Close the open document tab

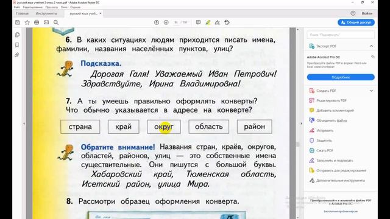(x=100, y=13)
